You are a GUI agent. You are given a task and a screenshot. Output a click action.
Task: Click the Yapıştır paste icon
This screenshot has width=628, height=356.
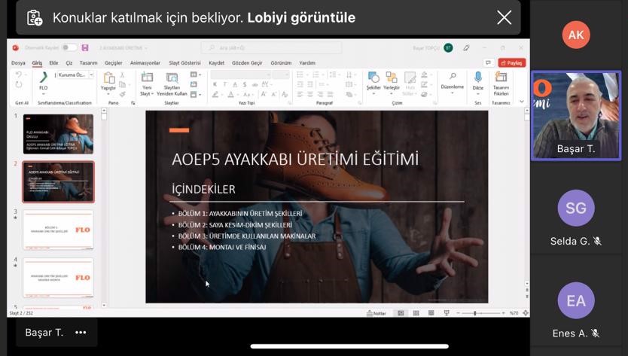coord(109,81)
